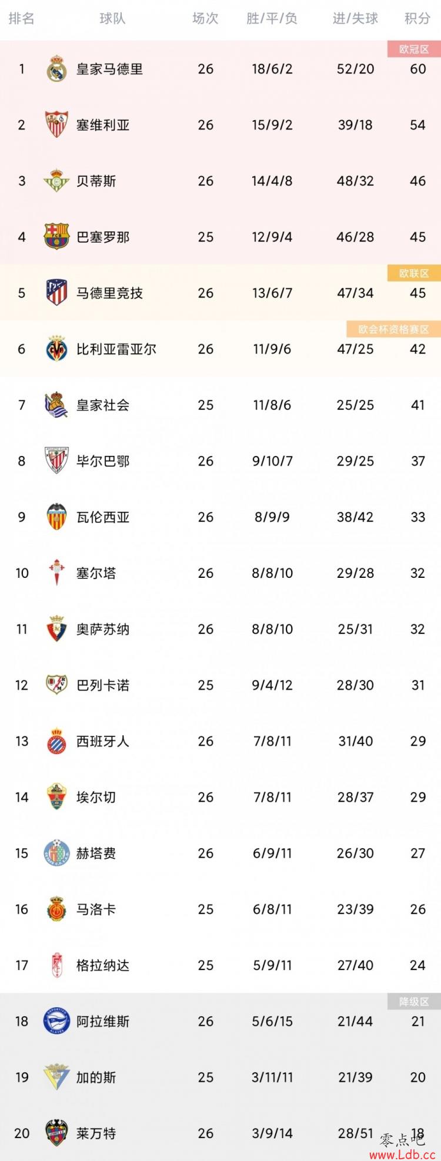
Task: Open the 皇家社会 team name
Action: click(x=103, y=405)
